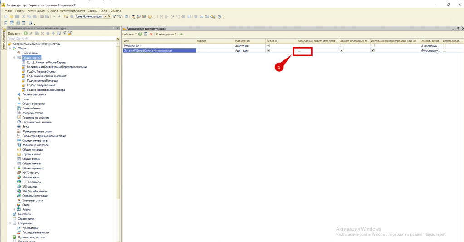The height and width of the screenshot is (242, 464).
Task: Click the green Add extension icon
Action: coord(140,34)
